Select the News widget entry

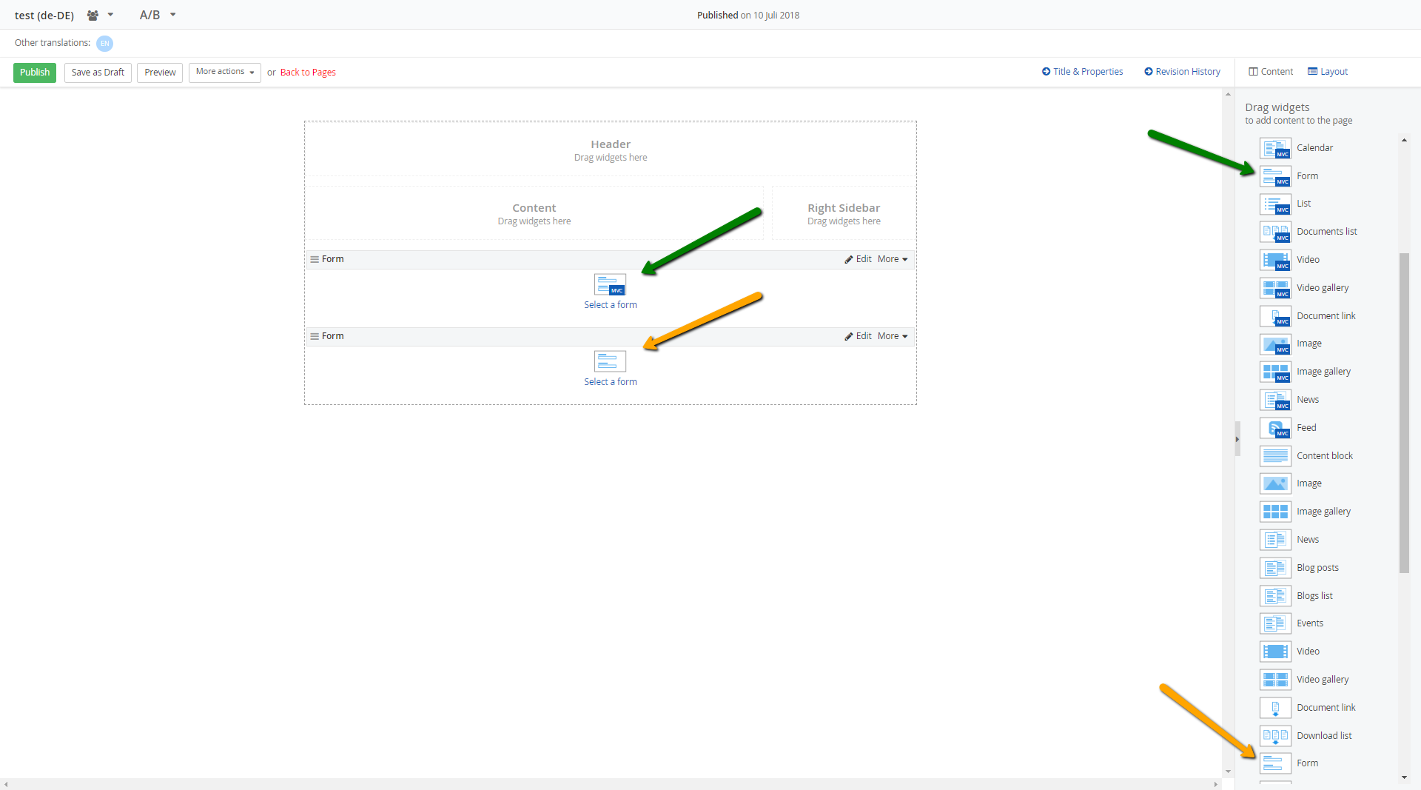[1307, 399]
